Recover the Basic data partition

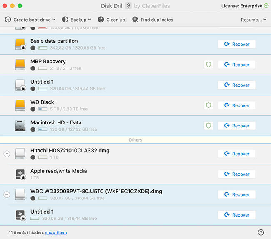click(237, 44)
